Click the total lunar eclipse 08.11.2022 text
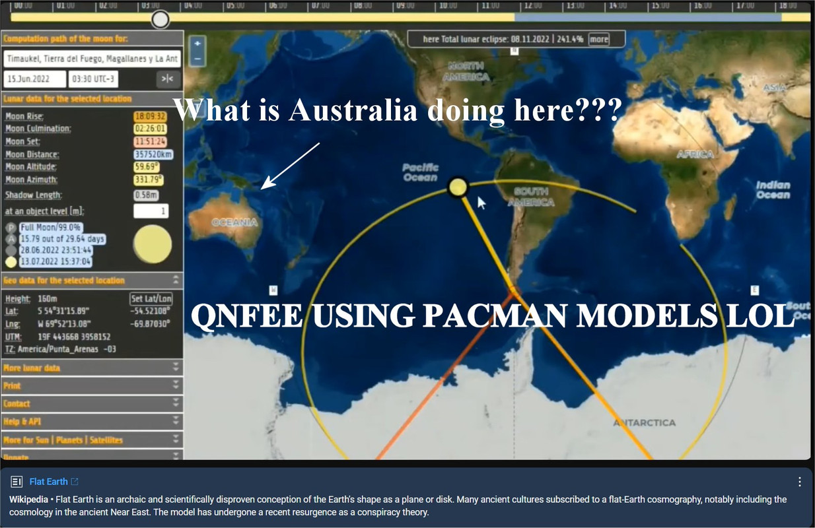The image size is (815, 528). 503,40
